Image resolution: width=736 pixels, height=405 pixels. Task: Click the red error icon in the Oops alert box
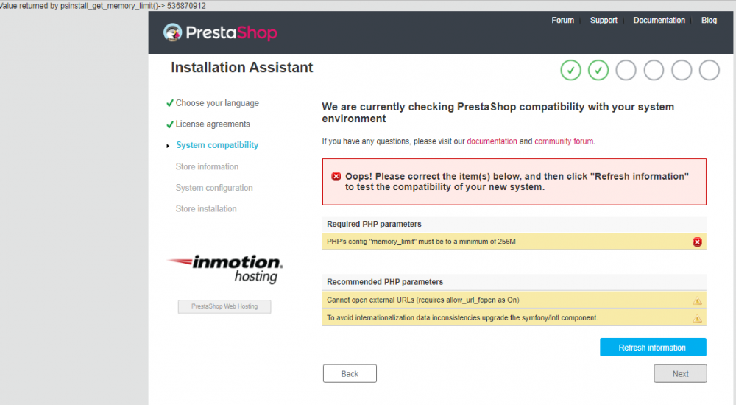click(x=336, y=176)
